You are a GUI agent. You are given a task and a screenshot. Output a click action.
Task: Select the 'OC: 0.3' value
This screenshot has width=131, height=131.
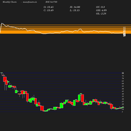coord(100,7)
